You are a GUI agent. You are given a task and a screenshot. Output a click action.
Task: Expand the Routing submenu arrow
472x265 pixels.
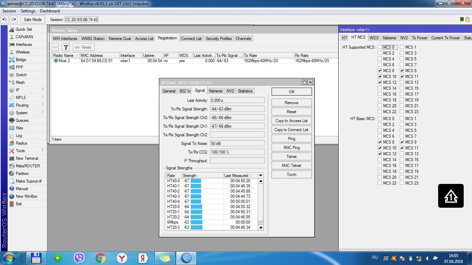(43, 105)
